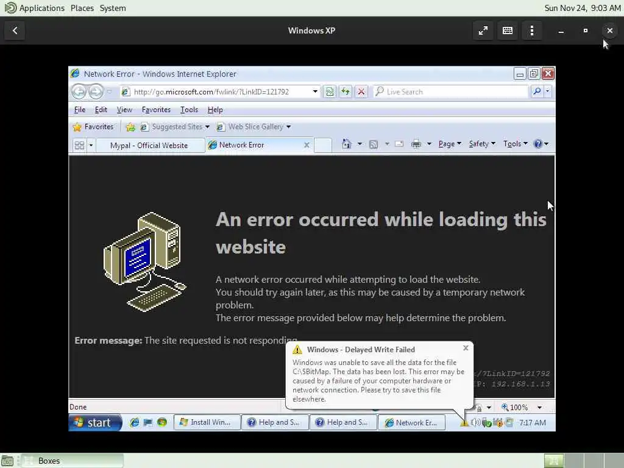Click the Live Search magnifier button
This screenshot has height=468, width=624.
point(537,91)
